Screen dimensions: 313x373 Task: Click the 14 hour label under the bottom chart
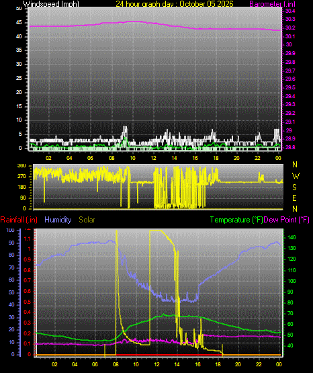pyautogui.click(x=177, y=364)
